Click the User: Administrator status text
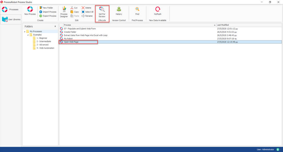The image size is (283, 152). pos(265,149)
